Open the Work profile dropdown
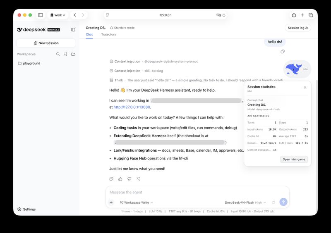This screenshot has width=331, height=233. (58, 15)
